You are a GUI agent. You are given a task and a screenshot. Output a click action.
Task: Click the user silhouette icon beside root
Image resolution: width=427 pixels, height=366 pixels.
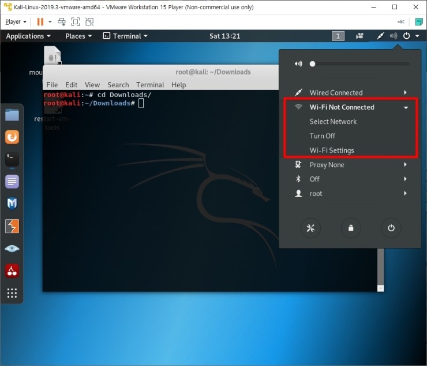[x=298, y=194]
